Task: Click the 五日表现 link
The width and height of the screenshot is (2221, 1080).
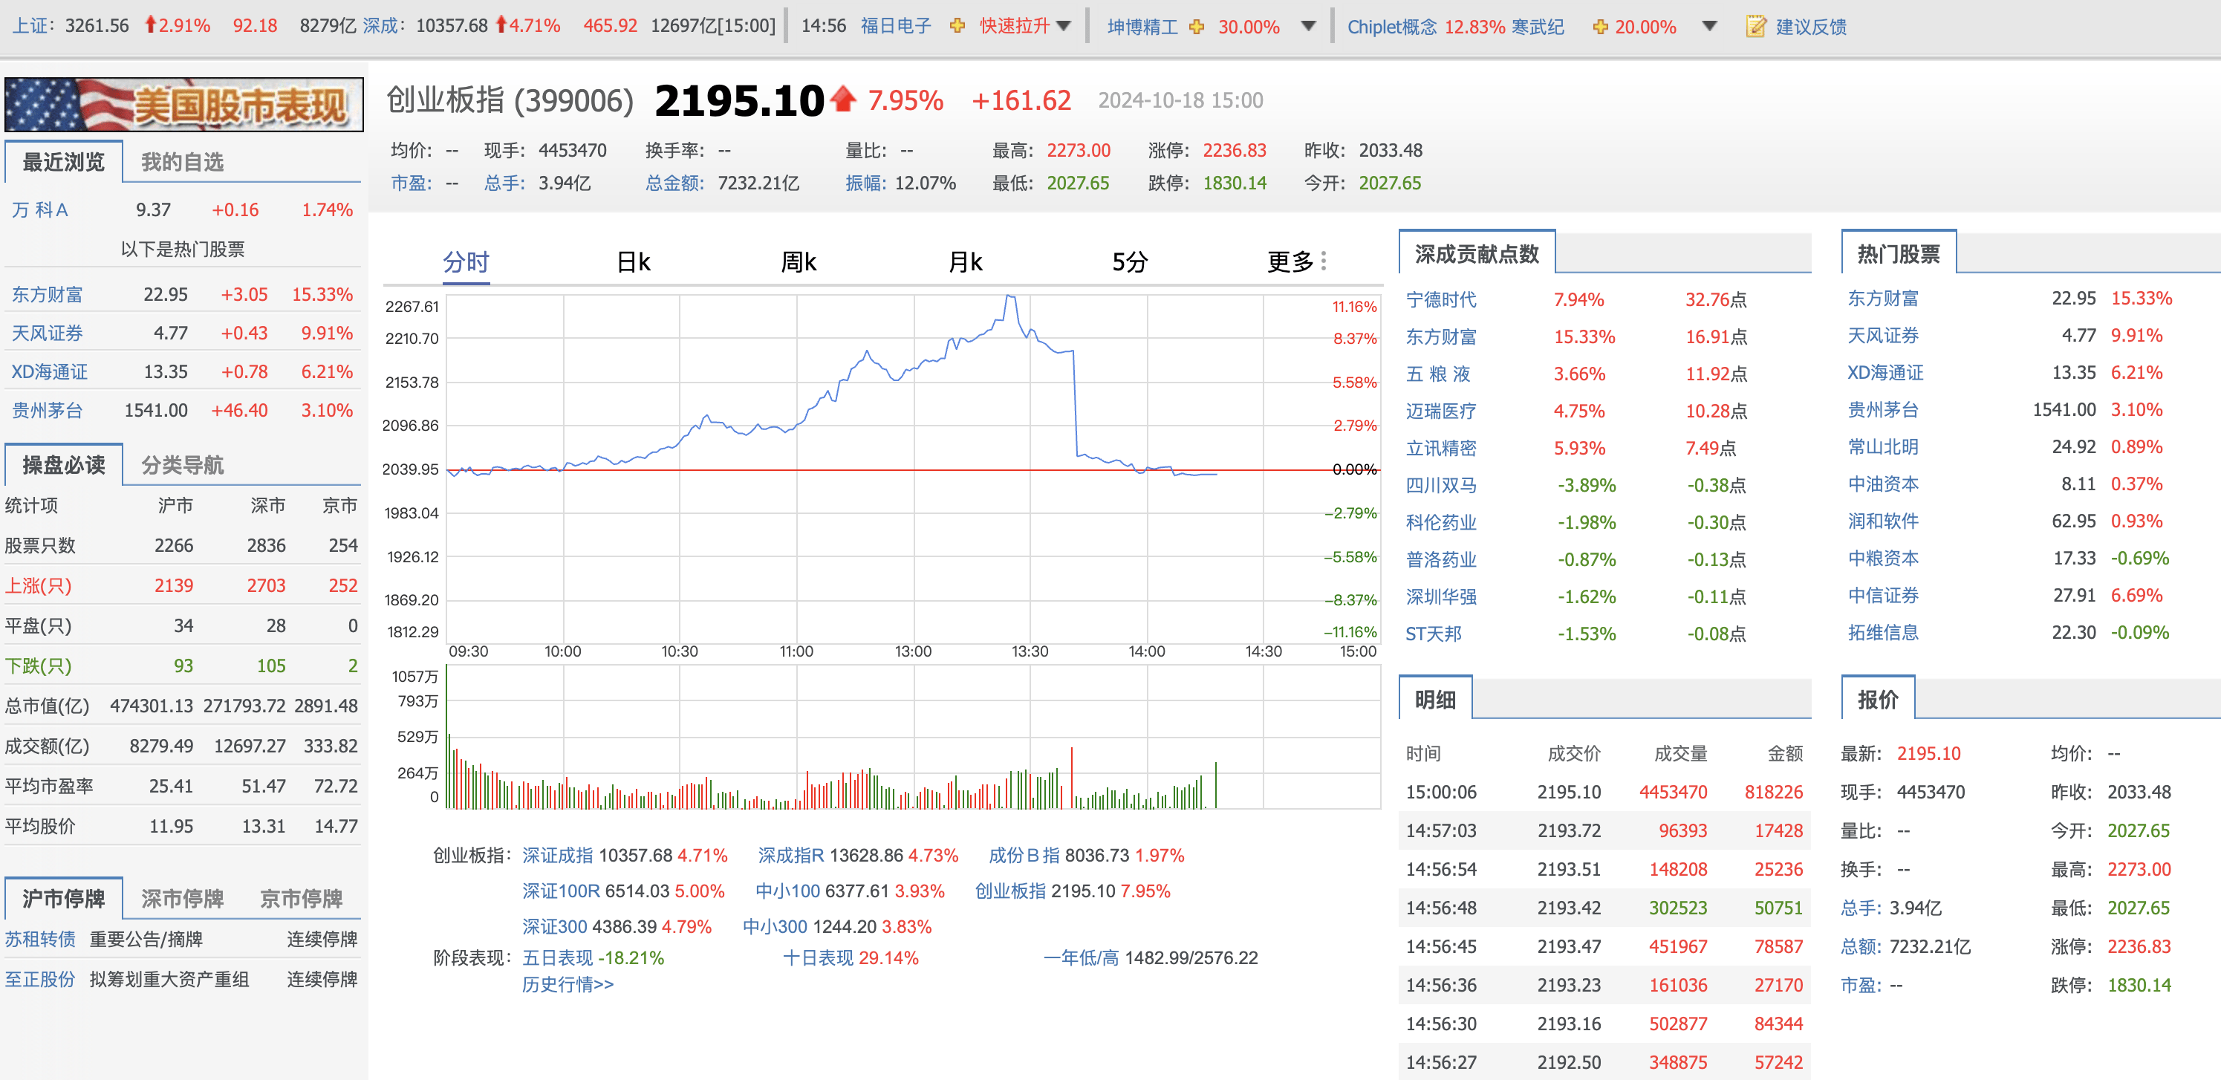Action: [x=558, y=957]
